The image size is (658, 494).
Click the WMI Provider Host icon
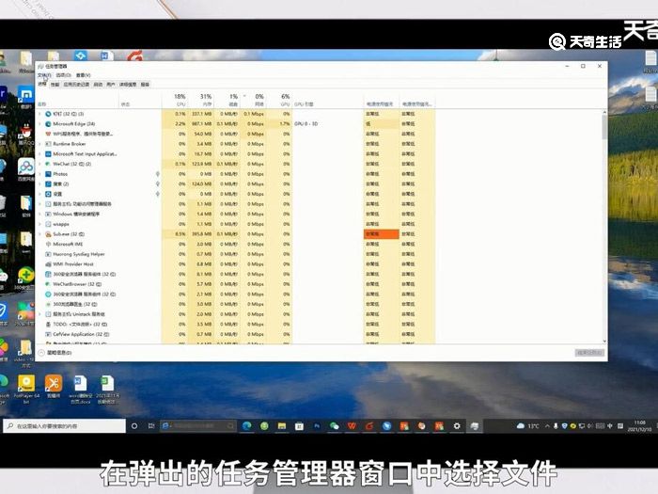[x=48, y=264]
